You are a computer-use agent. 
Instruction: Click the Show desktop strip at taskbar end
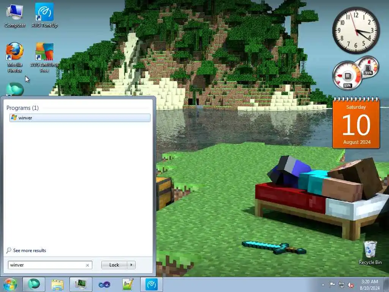(x=386, y=284)
